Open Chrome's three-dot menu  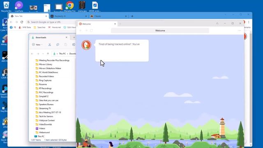coord(249,22)
